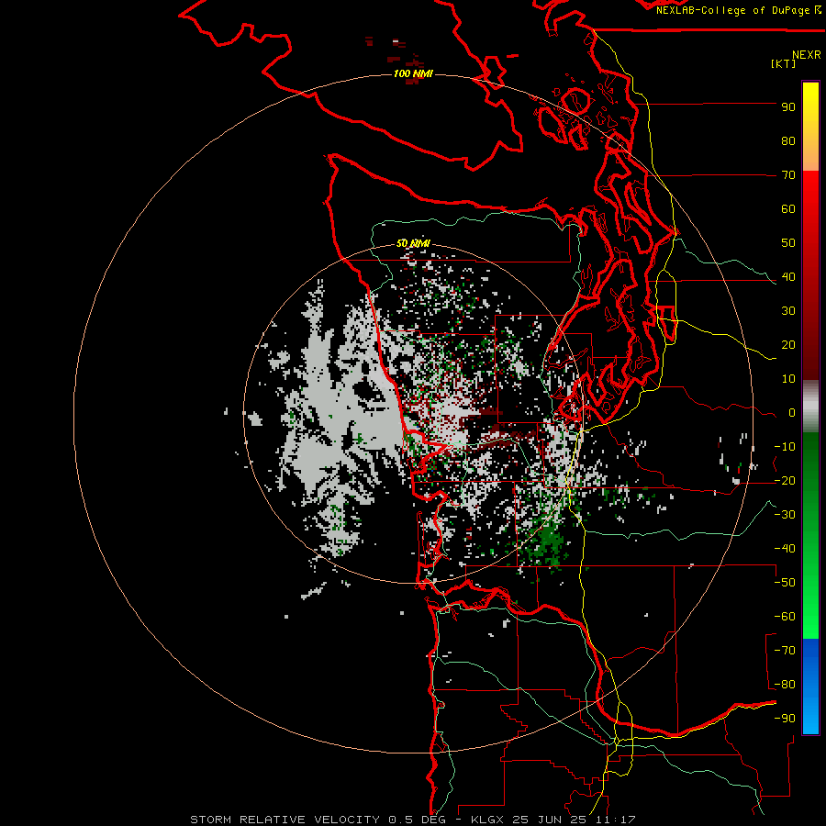Click the -20 value on the velocity scale
The width and height of the screenshot is (826, 826).
coord(785,480)
